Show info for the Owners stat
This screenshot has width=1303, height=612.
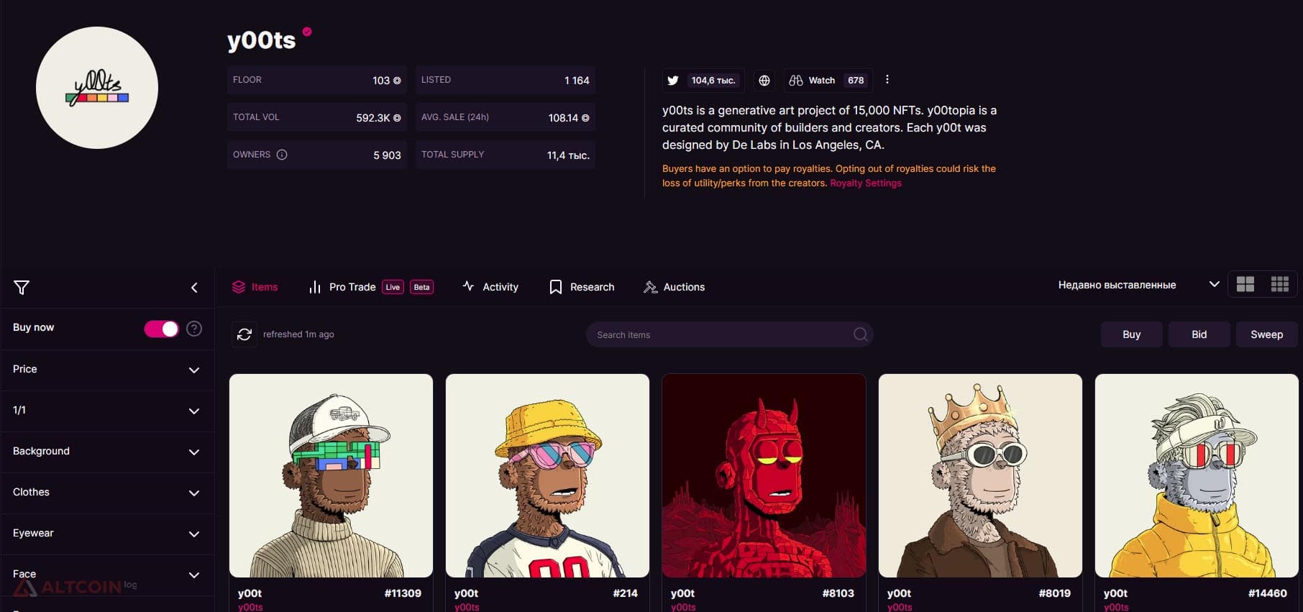coord(282,155)
